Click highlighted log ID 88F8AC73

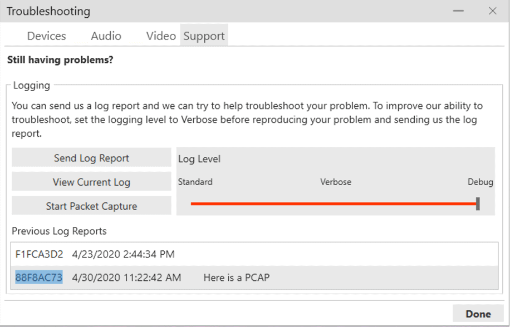point(39,278)
